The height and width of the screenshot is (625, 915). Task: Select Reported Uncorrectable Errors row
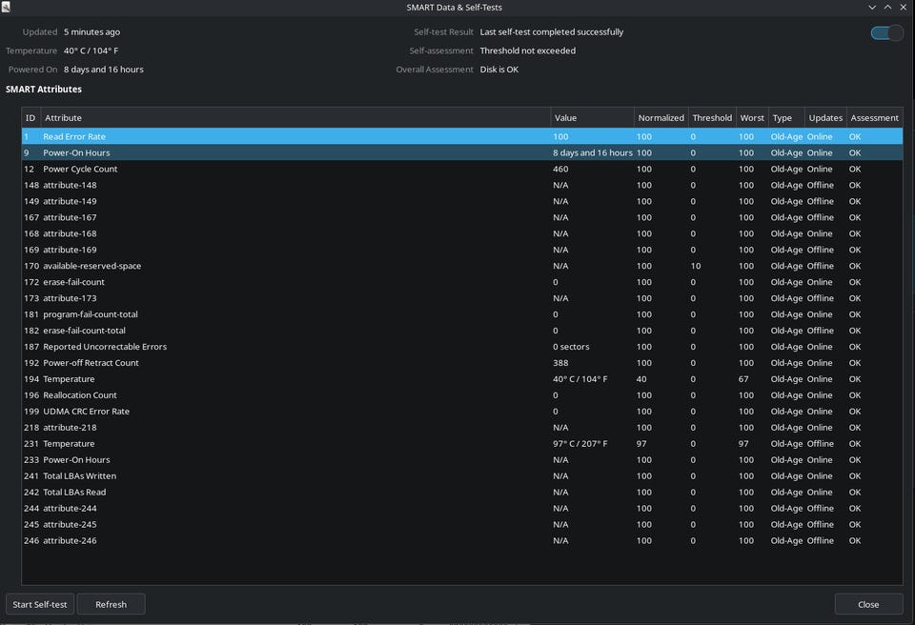point(462,346)
